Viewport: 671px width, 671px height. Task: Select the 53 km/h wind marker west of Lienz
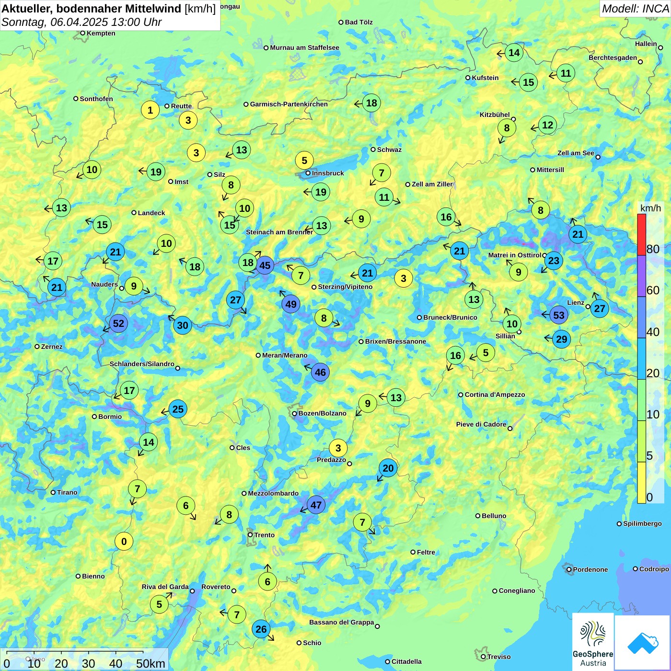coord(559,315)
